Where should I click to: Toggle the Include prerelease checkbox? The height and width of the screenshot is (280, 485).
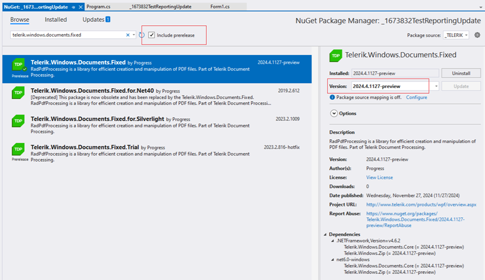pos(152,35)
